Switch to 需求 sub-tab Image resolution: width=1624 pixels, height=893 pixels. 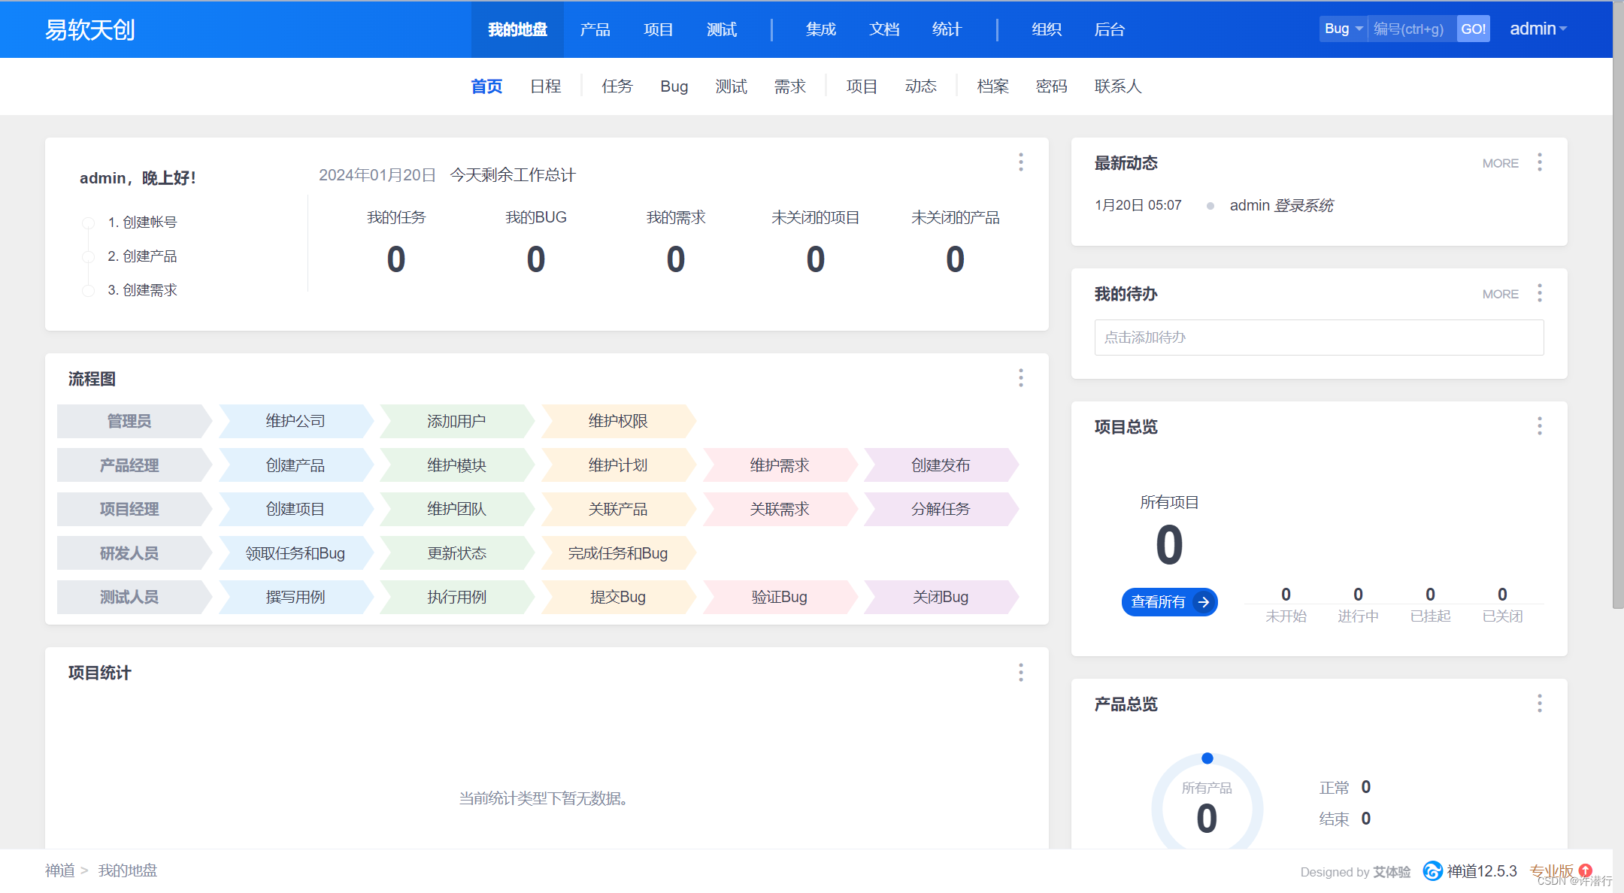790,86
